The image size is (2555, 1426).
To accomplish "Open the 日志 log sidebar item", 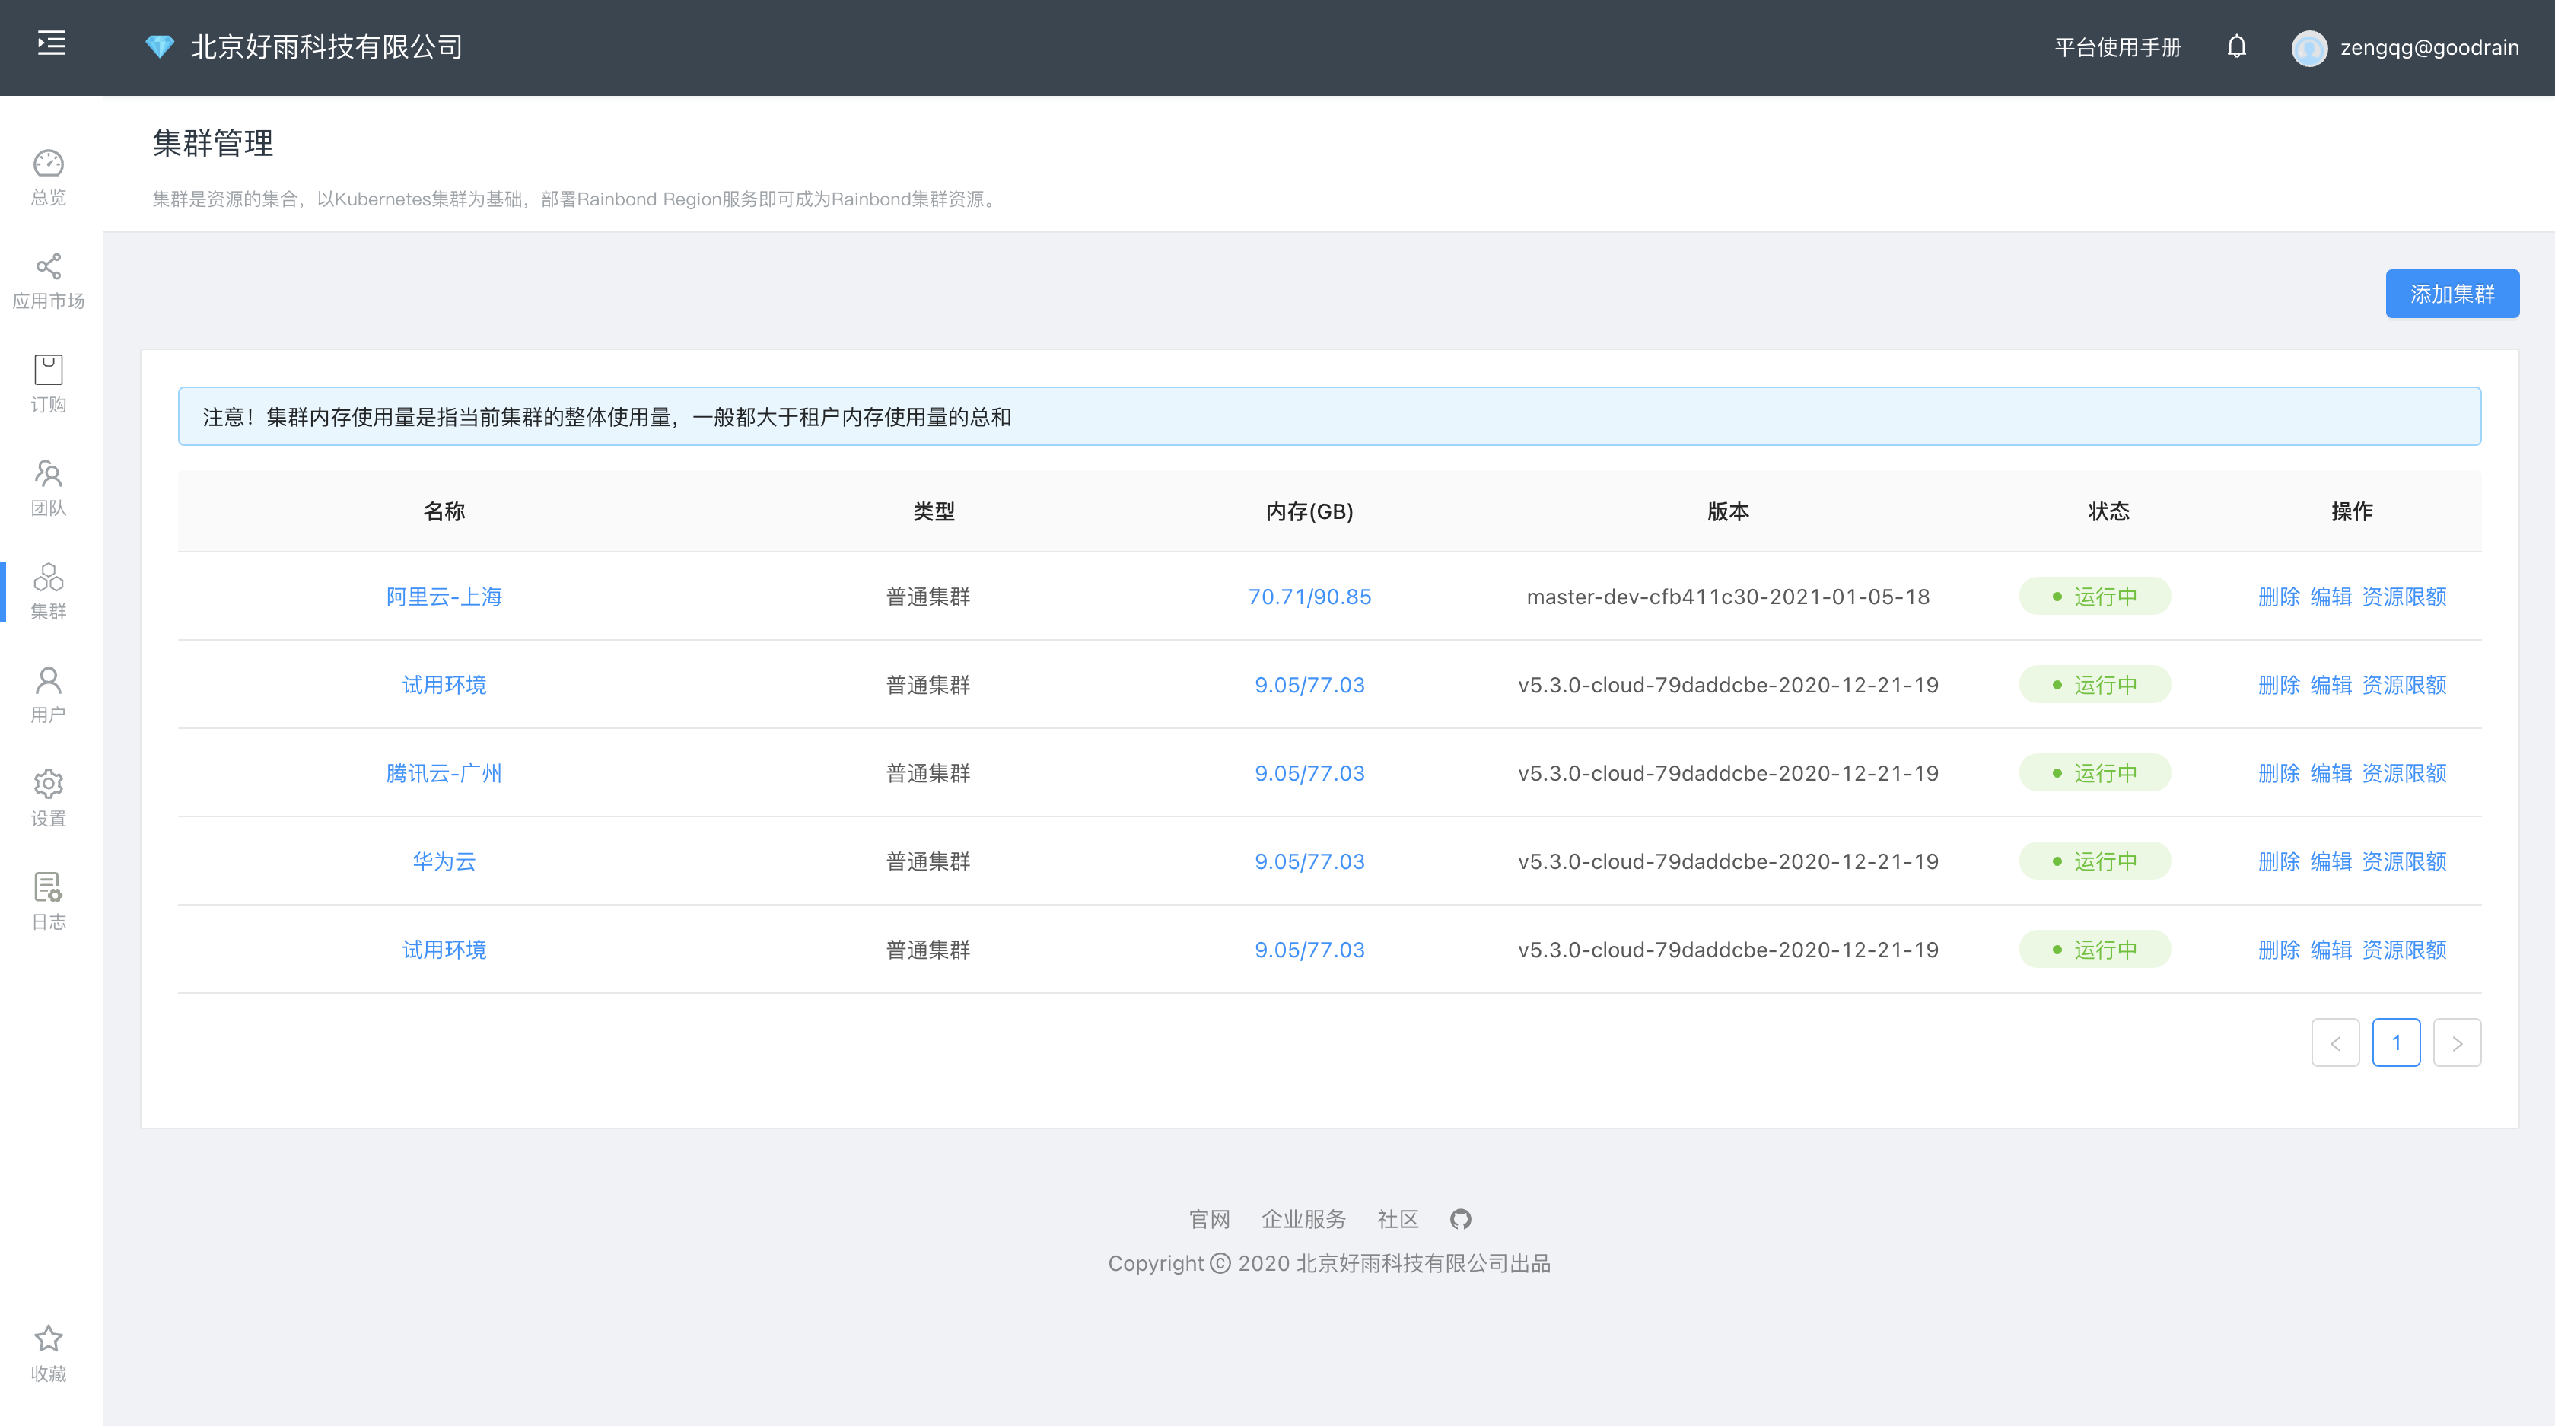I will click(49, 902).
